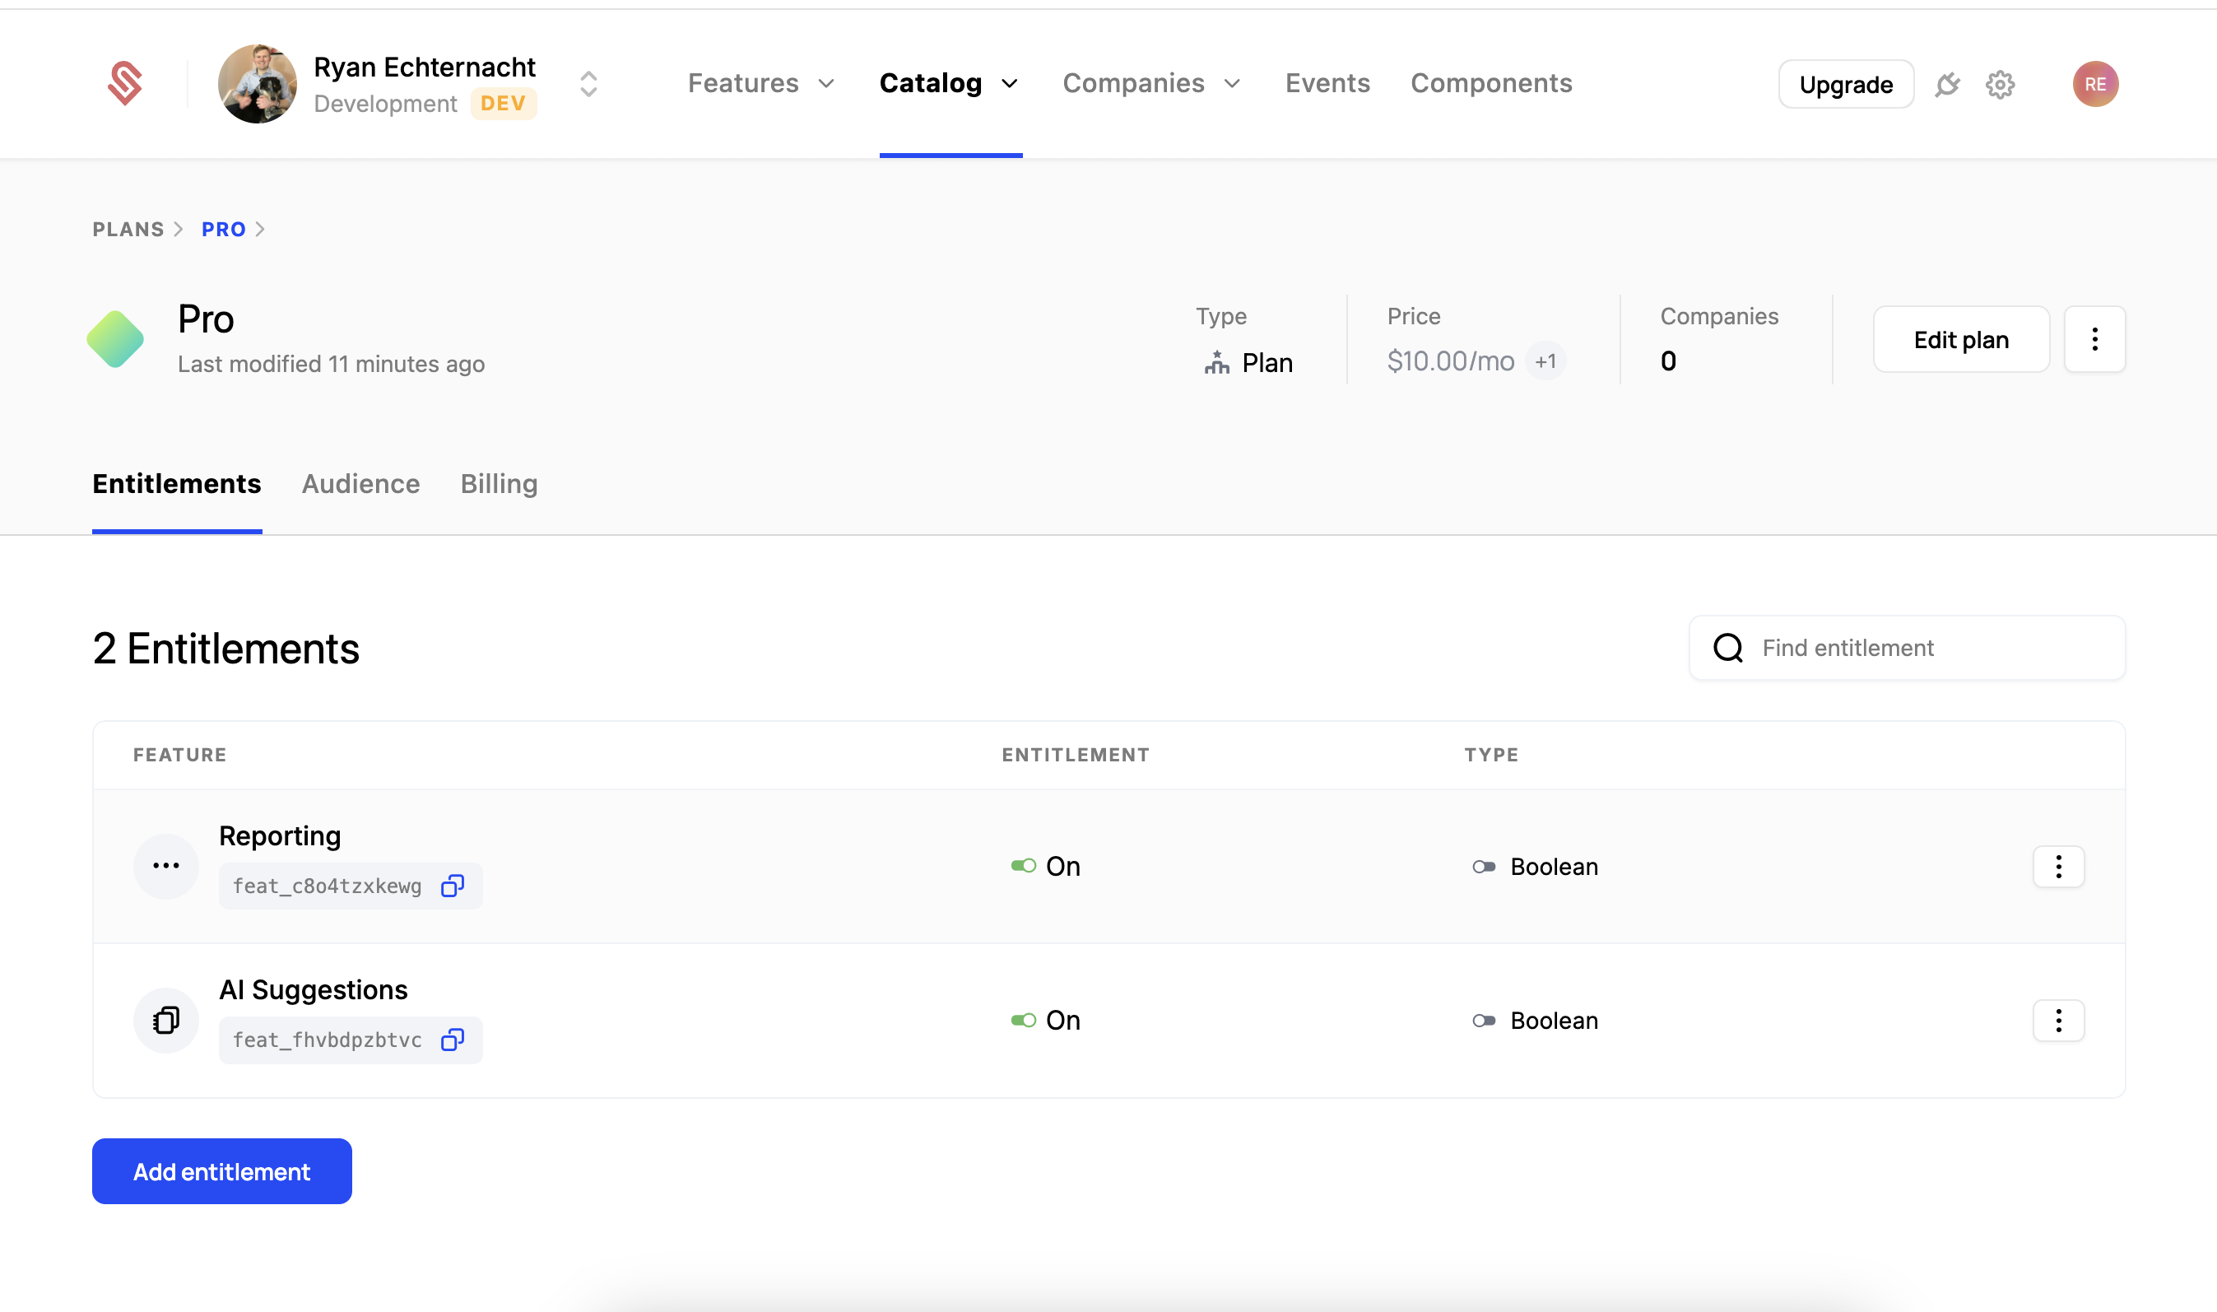Open the settings gear icon

click(x=2000, y=85)
